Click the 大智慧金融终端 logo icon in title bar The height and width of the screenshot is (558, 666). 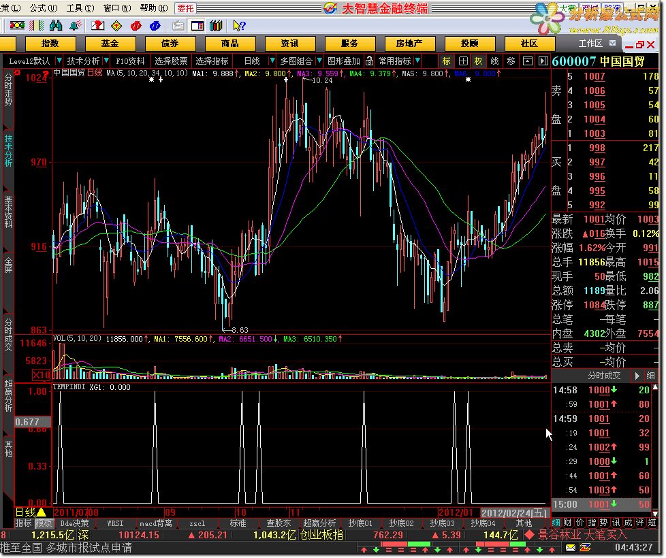pyautogui.click(x=330, y=8)
